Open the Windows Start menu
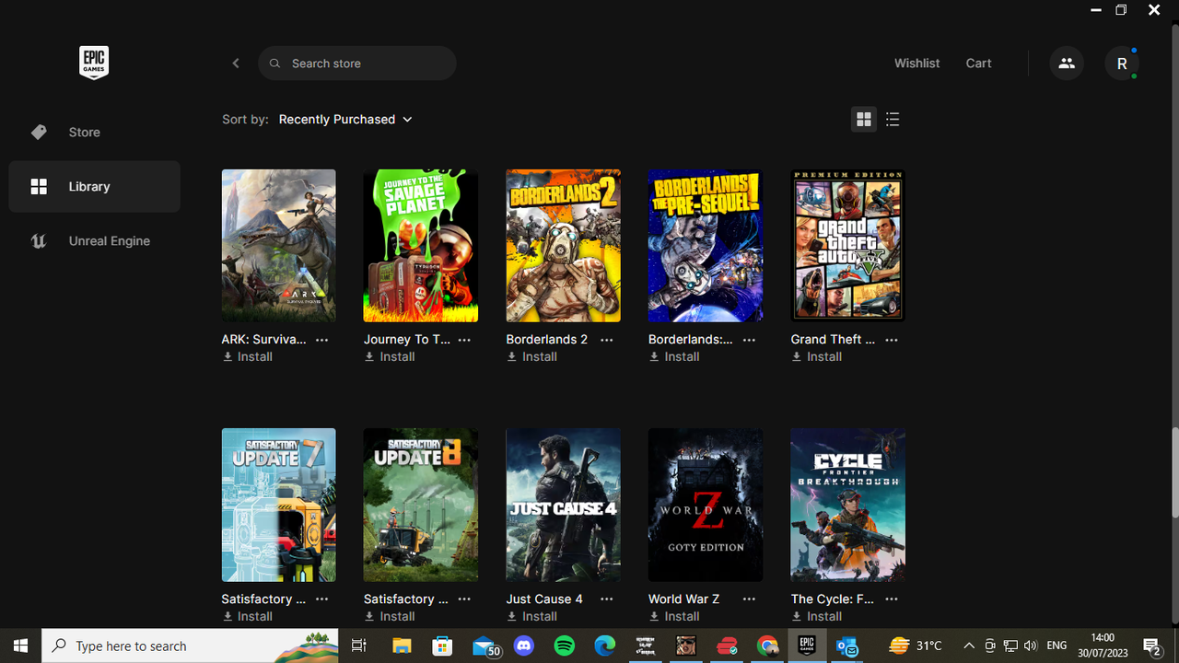The width and height of the screenshot is (1179, 663). [x=20, y=646]
